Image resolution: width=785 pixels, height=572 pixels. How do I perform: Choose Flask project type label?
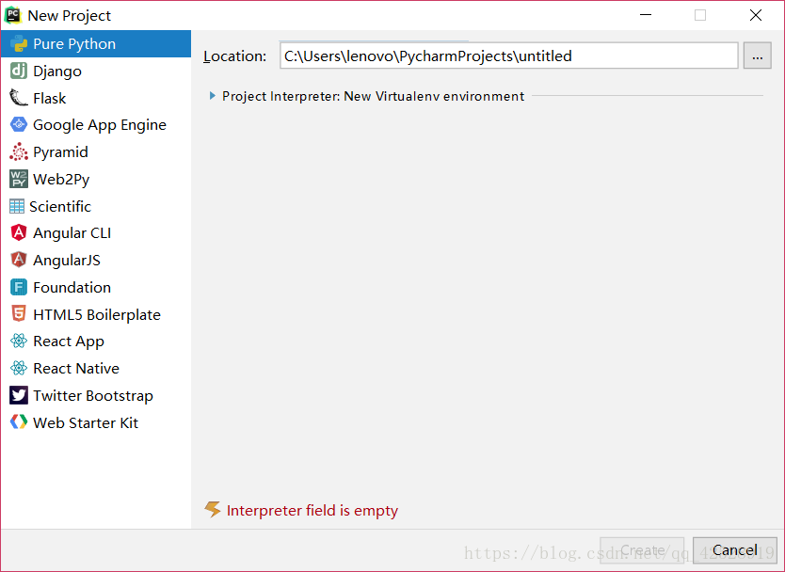(x=50, y=98)
